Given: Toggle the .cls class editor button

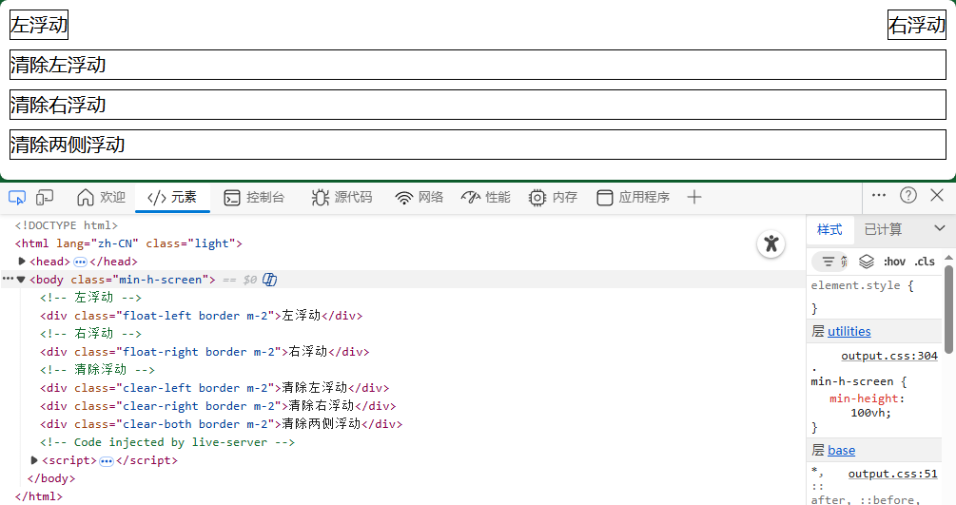Looking at the screenshot, I should 925,262.
